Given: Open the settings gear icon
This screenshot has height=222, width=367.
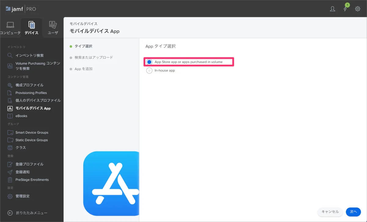Looking at the screenshot, I should 358,9.
